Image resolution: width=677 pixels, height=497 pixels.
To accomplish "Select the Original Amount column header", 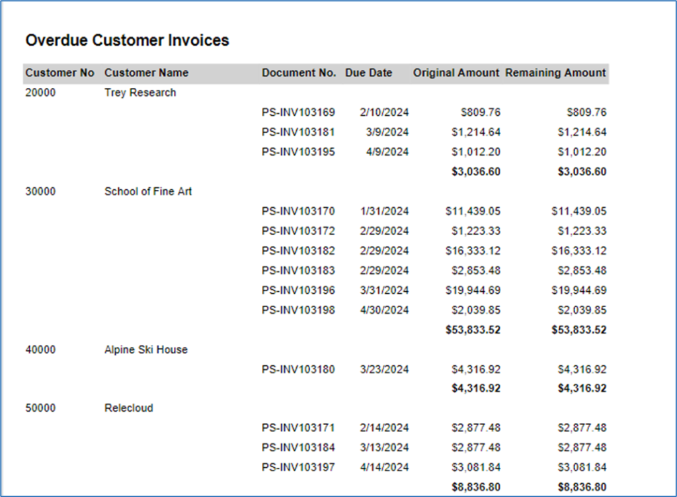I will click(456, 73).
